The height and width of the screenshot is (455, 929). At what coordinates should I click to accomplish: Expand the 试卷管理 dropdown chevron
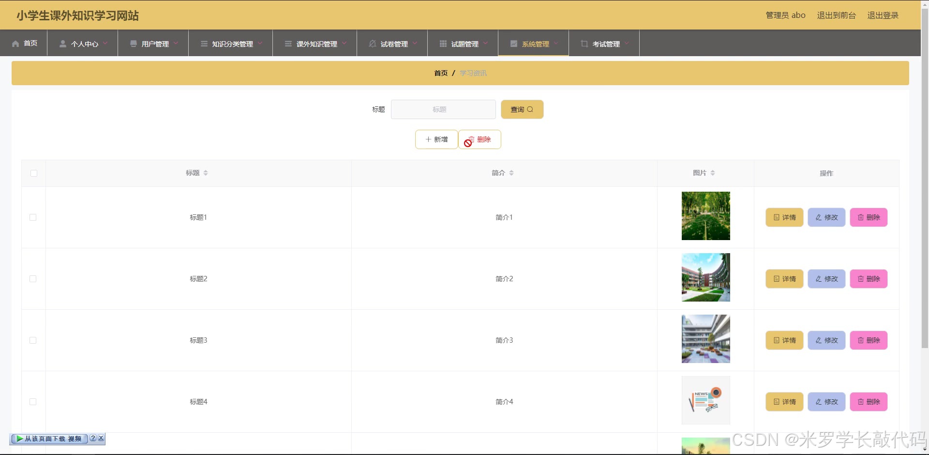coord(415,43)
